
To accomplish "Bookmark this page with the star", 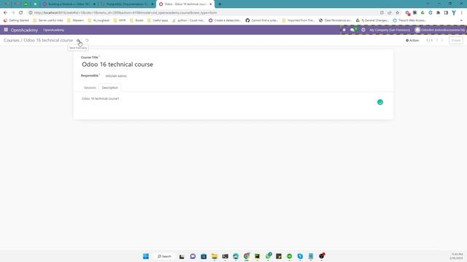I will tap(397, 13).
